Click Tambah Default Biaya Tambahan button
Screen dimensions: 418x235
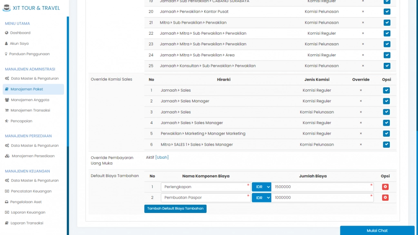pyautogui.click(x=175, y=208)
